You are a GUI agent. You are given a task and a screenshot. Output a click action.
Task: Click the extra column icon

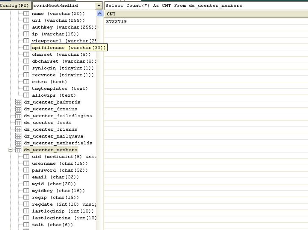tap(26, 82)
